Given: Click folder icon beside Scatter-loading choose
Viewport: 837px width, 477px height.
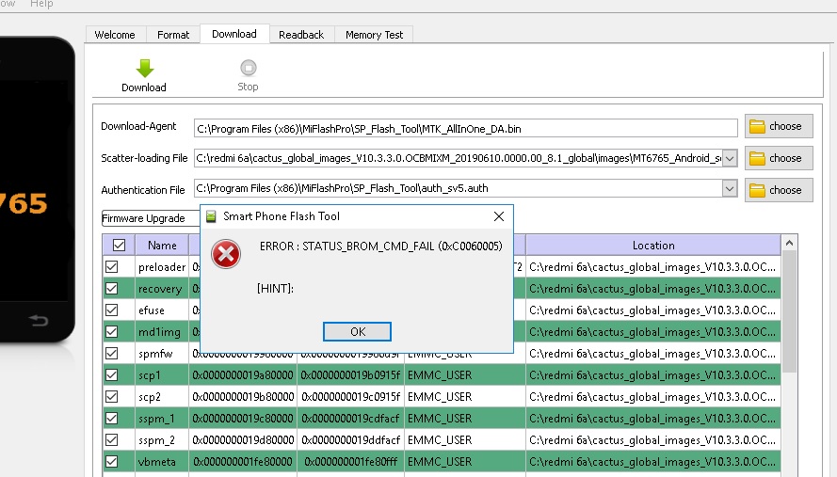Looking at the screenshot, I should coord(757,158).
